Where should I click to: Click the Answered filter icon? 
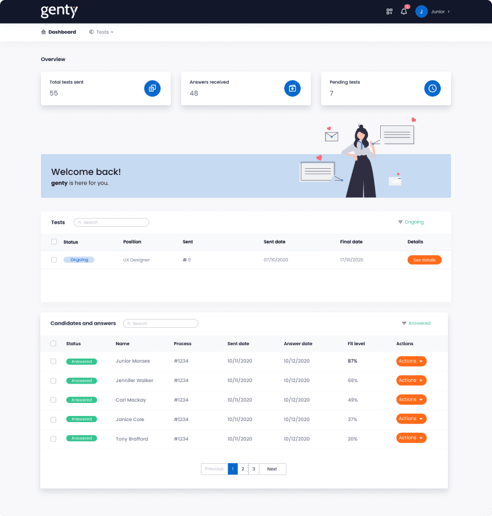pos(404,323)
